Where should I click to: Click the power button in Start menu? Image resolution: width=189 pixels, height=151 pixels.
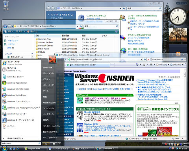[46, 144]
